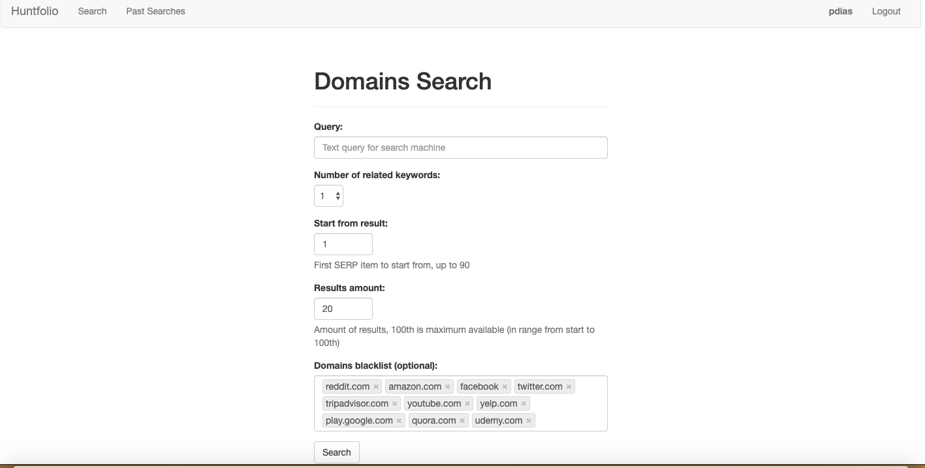Select the quora.com tag text
The height and width of the screenshot is (468, 925).
(433, 420)
